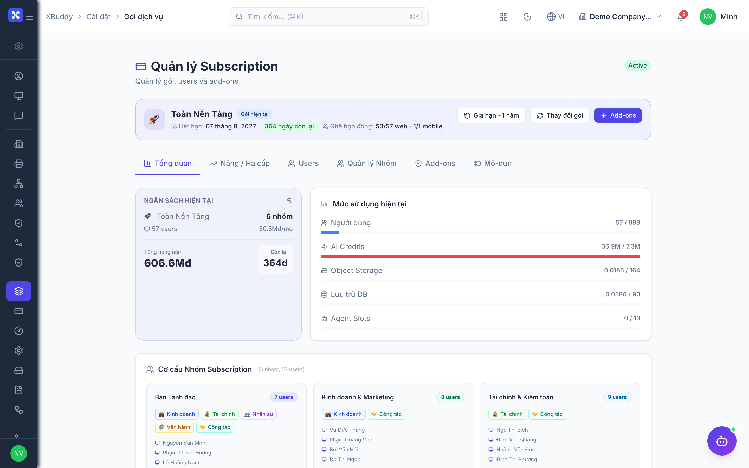This screenshot has height=468, width=749.
Task: Toggle the hamburger sidebar menu
Action: point(30,16)
